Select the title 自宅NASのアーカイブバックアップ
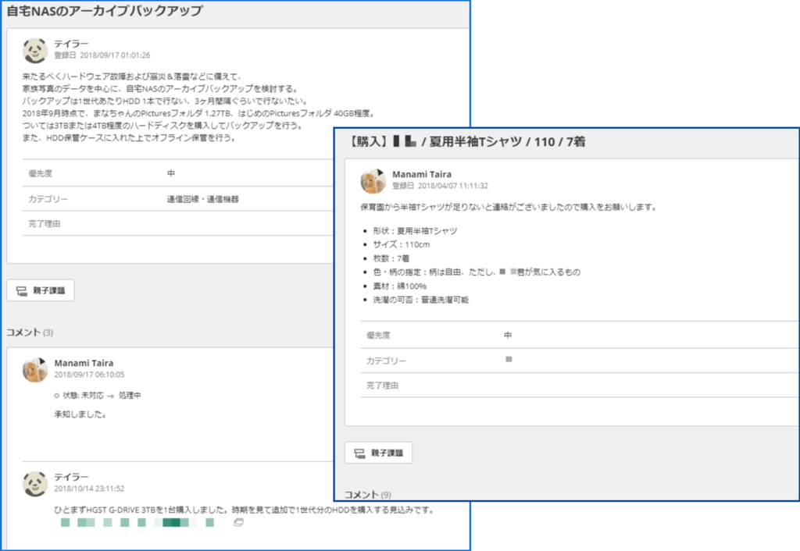 click(105, 11)
